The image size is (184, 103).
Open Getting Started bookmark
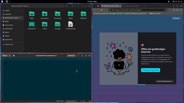pos(100,13)
